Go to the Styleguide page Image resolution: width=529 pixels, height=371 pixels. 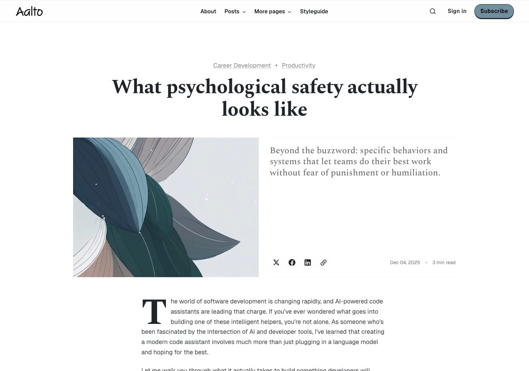314,11
